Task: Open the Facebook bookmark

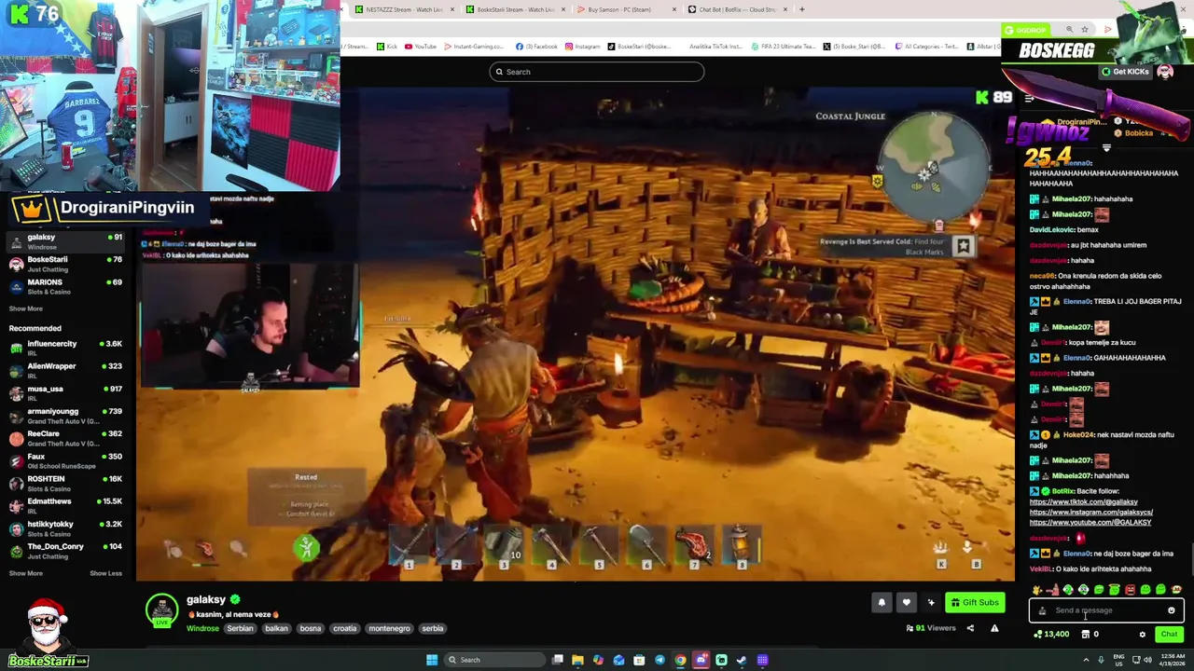Action: (536, 47)
